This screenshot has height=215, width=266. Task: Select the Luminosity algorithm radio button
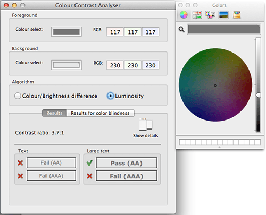pos(110,96)
